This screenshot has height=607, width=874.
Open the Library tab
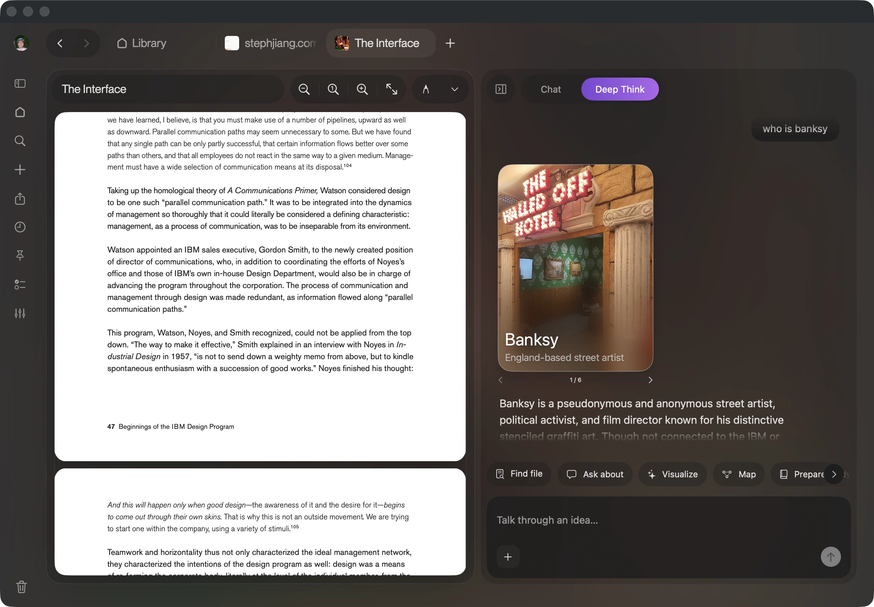point(142,43)
